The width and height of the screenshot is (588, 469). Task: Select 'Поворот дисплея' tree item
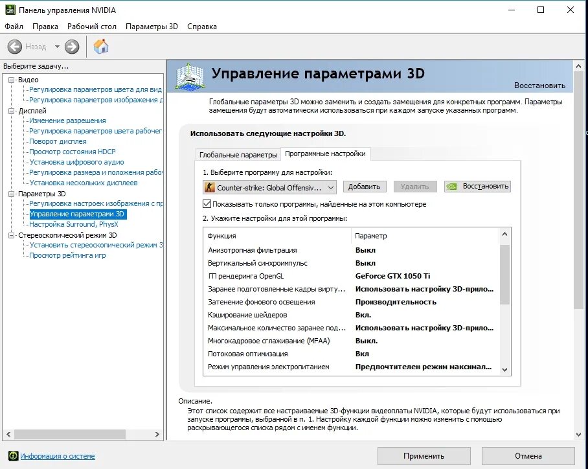(58, 141)
